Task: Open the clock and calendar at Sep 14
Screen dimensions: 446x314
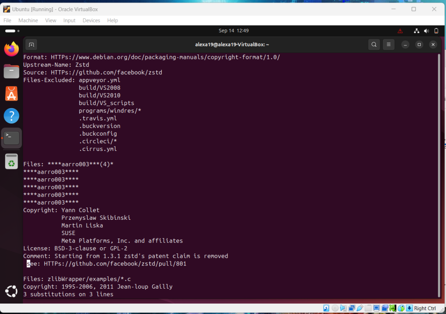Action: (x=233, y=31)
